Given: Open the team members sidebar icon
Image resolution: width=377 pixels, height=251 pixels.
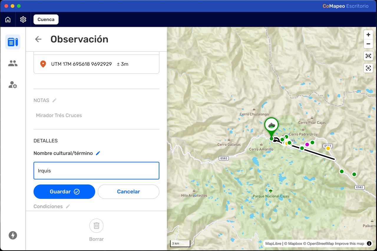Looking at the screenshot, I should click(13, 63).
